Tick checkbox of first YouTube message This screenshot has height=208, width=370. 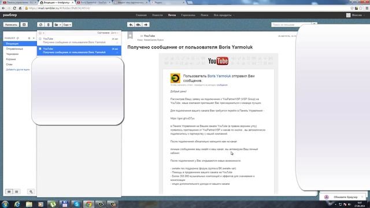pos(40,39)
